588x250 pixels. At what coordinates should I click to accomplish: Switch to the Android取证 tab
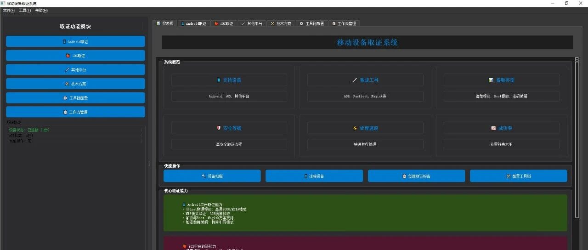[x=193, y=23]
